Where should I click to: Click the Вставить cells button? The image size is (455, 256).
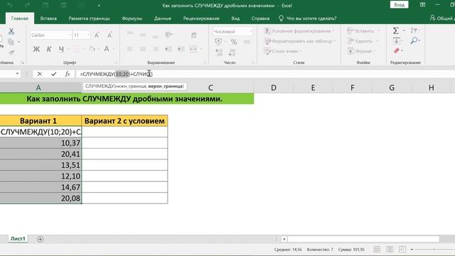coord(360,31)
